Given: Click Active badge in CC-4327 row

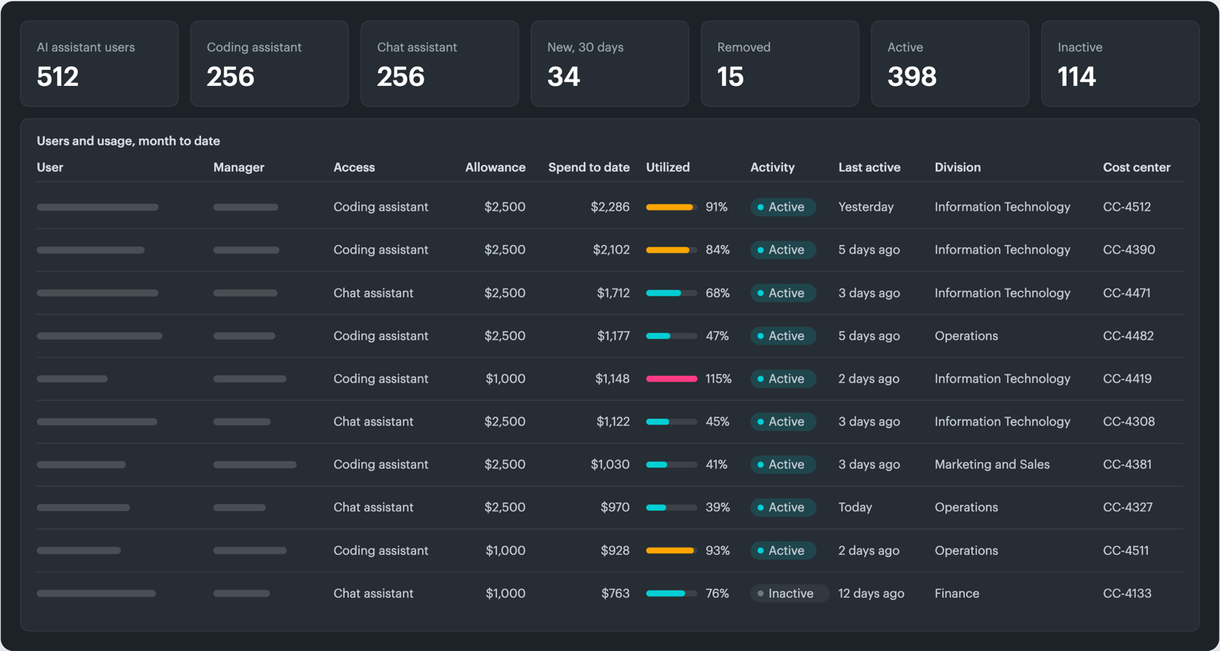Looking at the screenshot, I should tap(783, 507).
